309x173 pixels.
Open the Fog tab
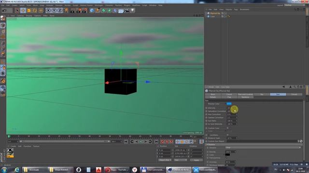point(229,97)
